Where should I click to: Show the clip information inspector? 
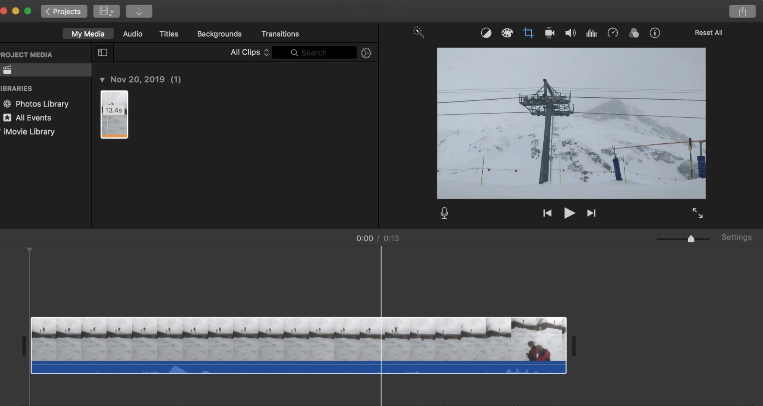655,33
